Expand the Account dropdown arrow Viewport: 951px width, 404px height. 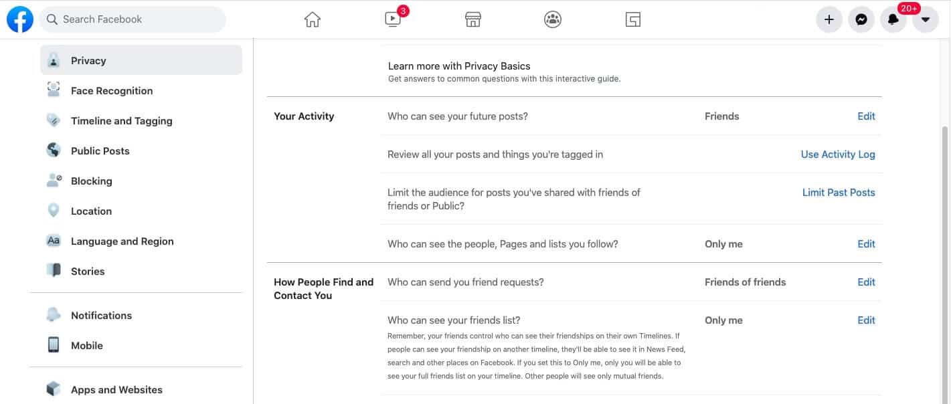tap(926, 19)
